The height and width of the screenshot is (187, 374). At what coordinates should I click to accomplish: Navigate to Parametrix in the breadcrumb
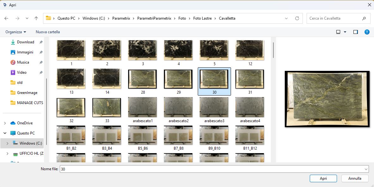point(121,18)
